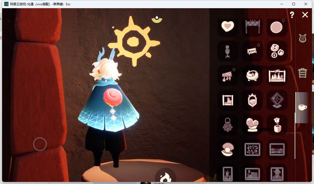The height and width of the screenshot is (184, 314).
Task: Open the question mark help button
Action: pos(292,15)
